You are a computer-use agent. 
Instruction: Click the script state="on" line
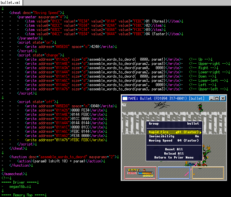tap(37, 42)
